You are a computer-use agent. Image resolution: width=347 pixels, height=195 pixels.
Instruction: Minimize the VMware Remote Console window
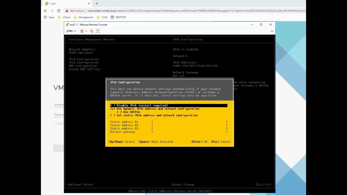pyautogui.click(x=252, y=25)
